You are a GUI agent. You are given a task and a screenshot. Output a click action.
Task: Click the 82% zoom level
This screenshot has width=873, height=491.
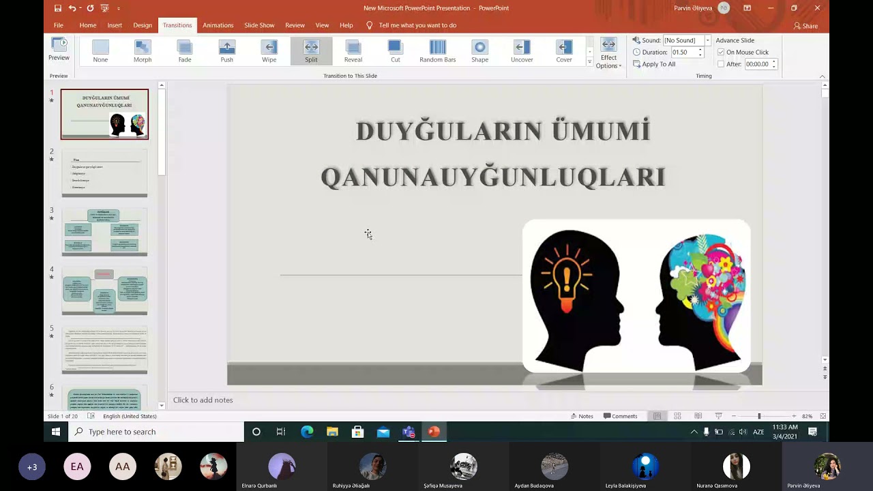[x=808, y=416]
